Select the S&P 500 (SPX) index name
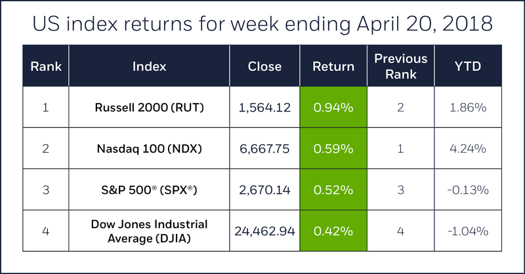The width and height of the screenshot is (525, 274). pyautogui.click(x=150, y=190)
